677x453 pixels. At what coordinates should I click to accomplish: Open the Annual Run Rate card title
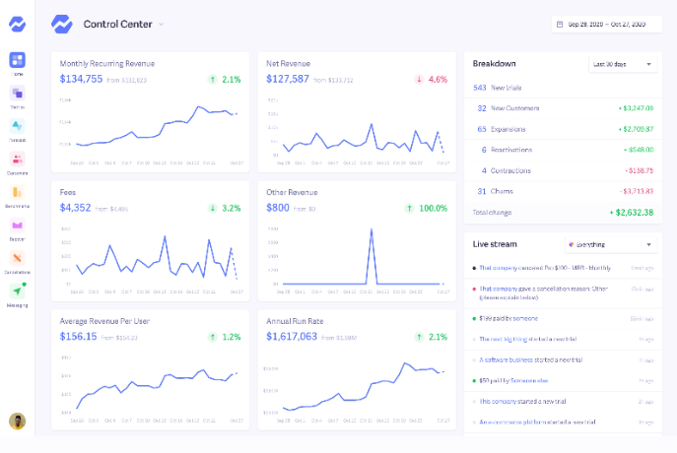pos(295,321)
